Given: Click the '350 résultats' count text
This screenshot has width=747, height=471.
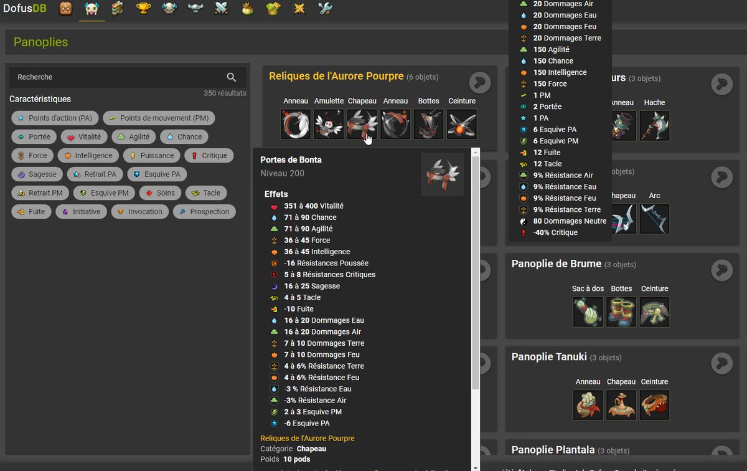Looking at the screenshot, I should pyautogui.click(x=225, y=93).
